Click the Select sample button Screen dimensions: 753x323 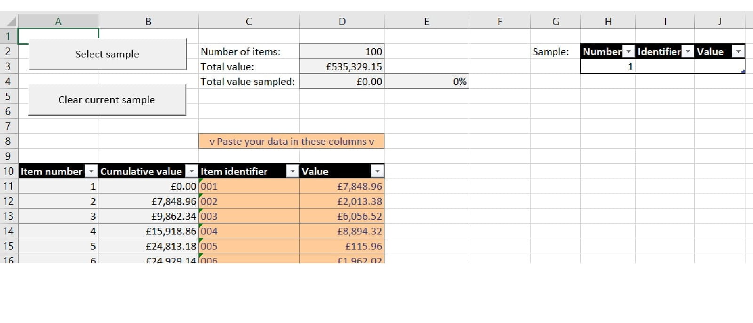tap(107, 54)
